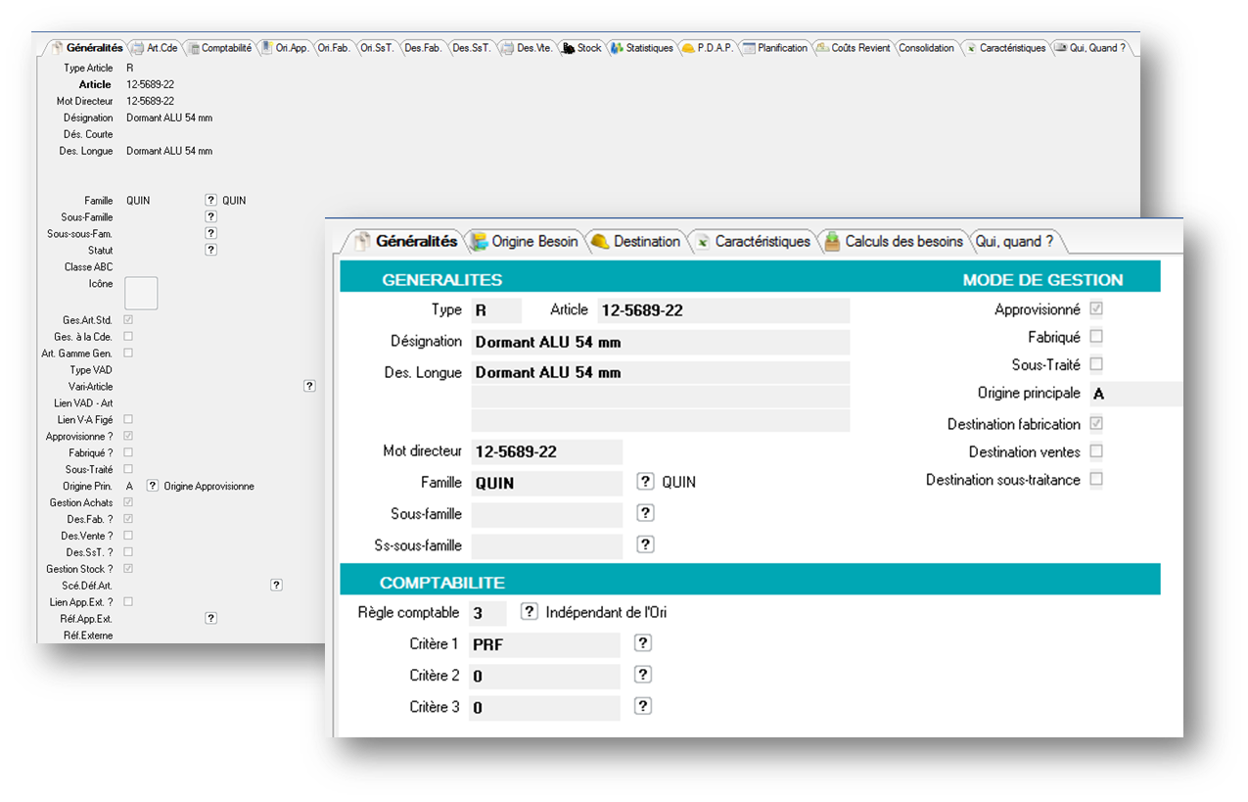Click the Désignation field containing Dormant ALU 54 mm
The height and width of the screenshot is (802, 1248).
point(660,343)
